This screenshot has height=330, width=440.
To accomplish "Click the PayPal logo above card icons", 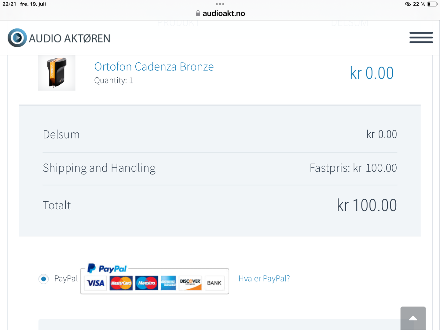I will (107, 269).
